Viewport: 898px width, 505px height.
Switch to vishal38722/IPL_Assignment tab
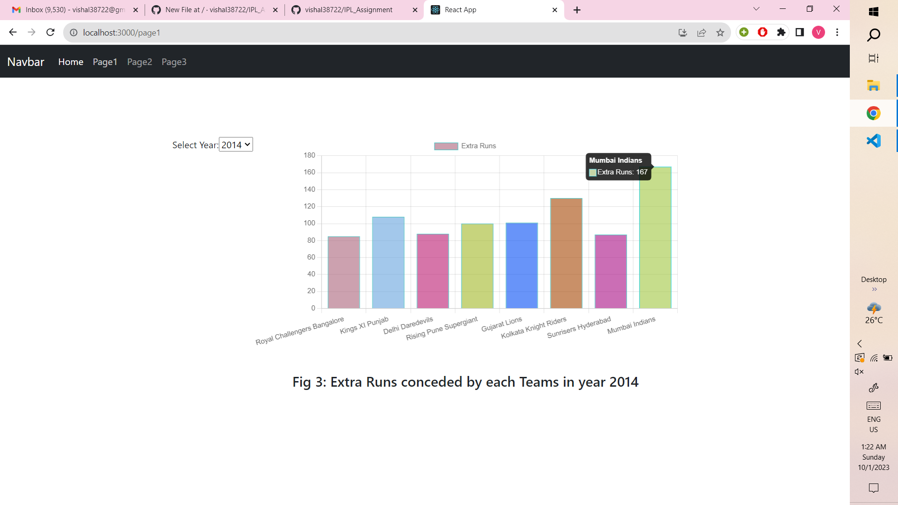(348, 10)
